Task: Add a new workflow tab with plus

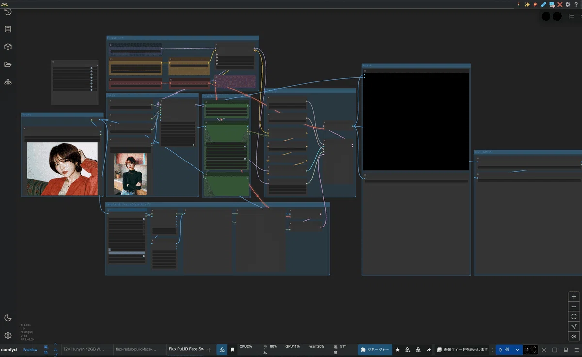Action: 209,350
